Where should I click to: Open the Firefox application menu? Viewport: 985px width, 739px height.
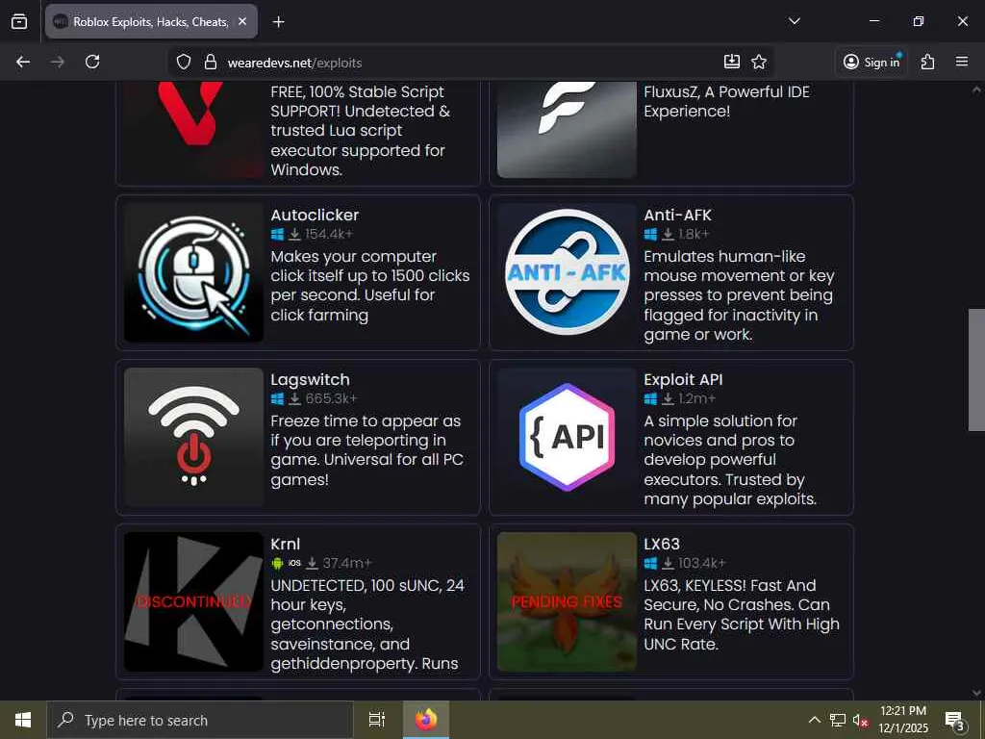pyautogui.click(x=962, y=62)
